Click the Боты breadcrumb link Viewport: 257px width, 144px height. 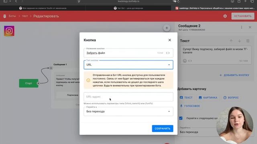[x=12, y=16]
